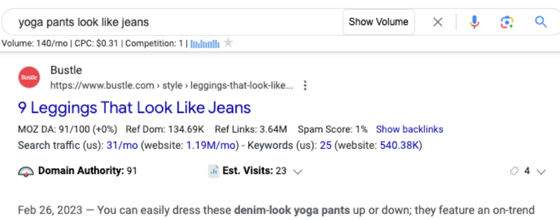
Task: Open the 9 Leggings That Look Like Jeans link
Action: (134, 108)
